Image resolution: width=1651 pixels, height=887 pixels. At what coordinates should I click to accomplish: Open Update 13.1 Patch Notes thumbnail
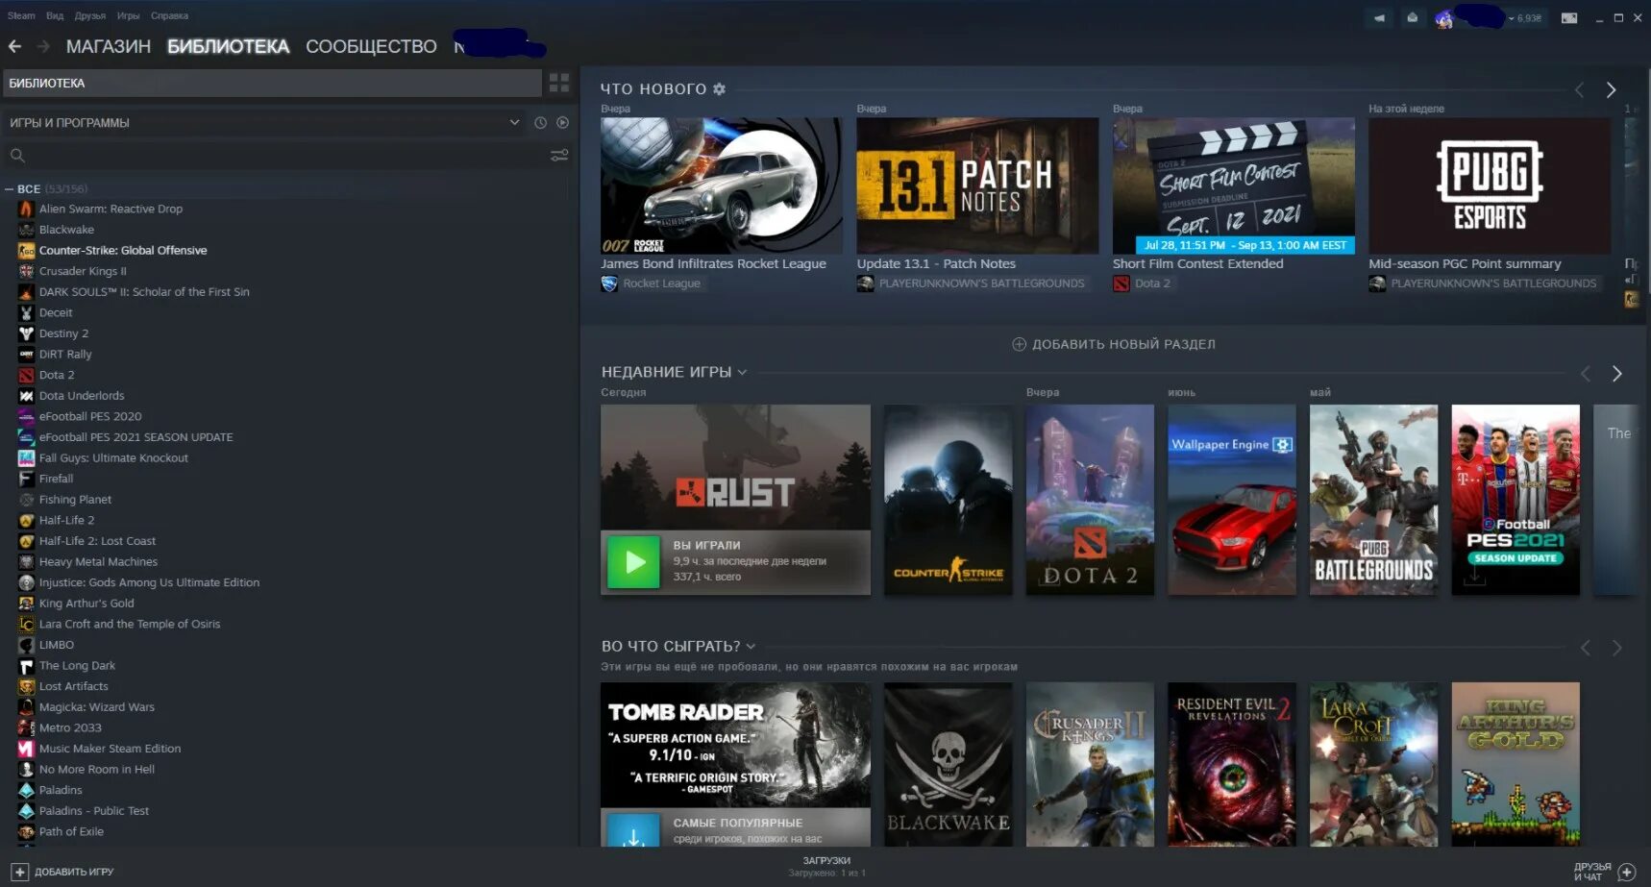[x=977, y=185]
